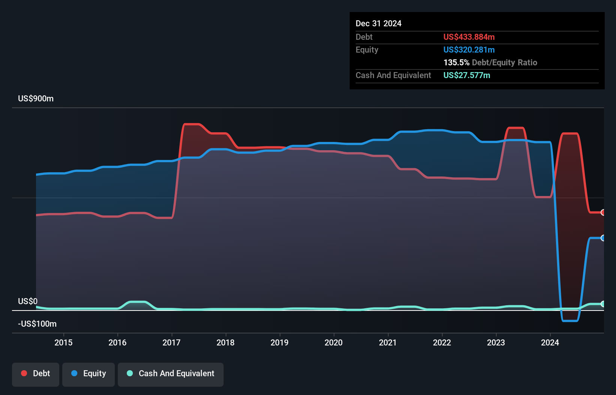616x395 pixels.
Task: Click the -US$100m axis label
Action: click(x=37, y=324)
